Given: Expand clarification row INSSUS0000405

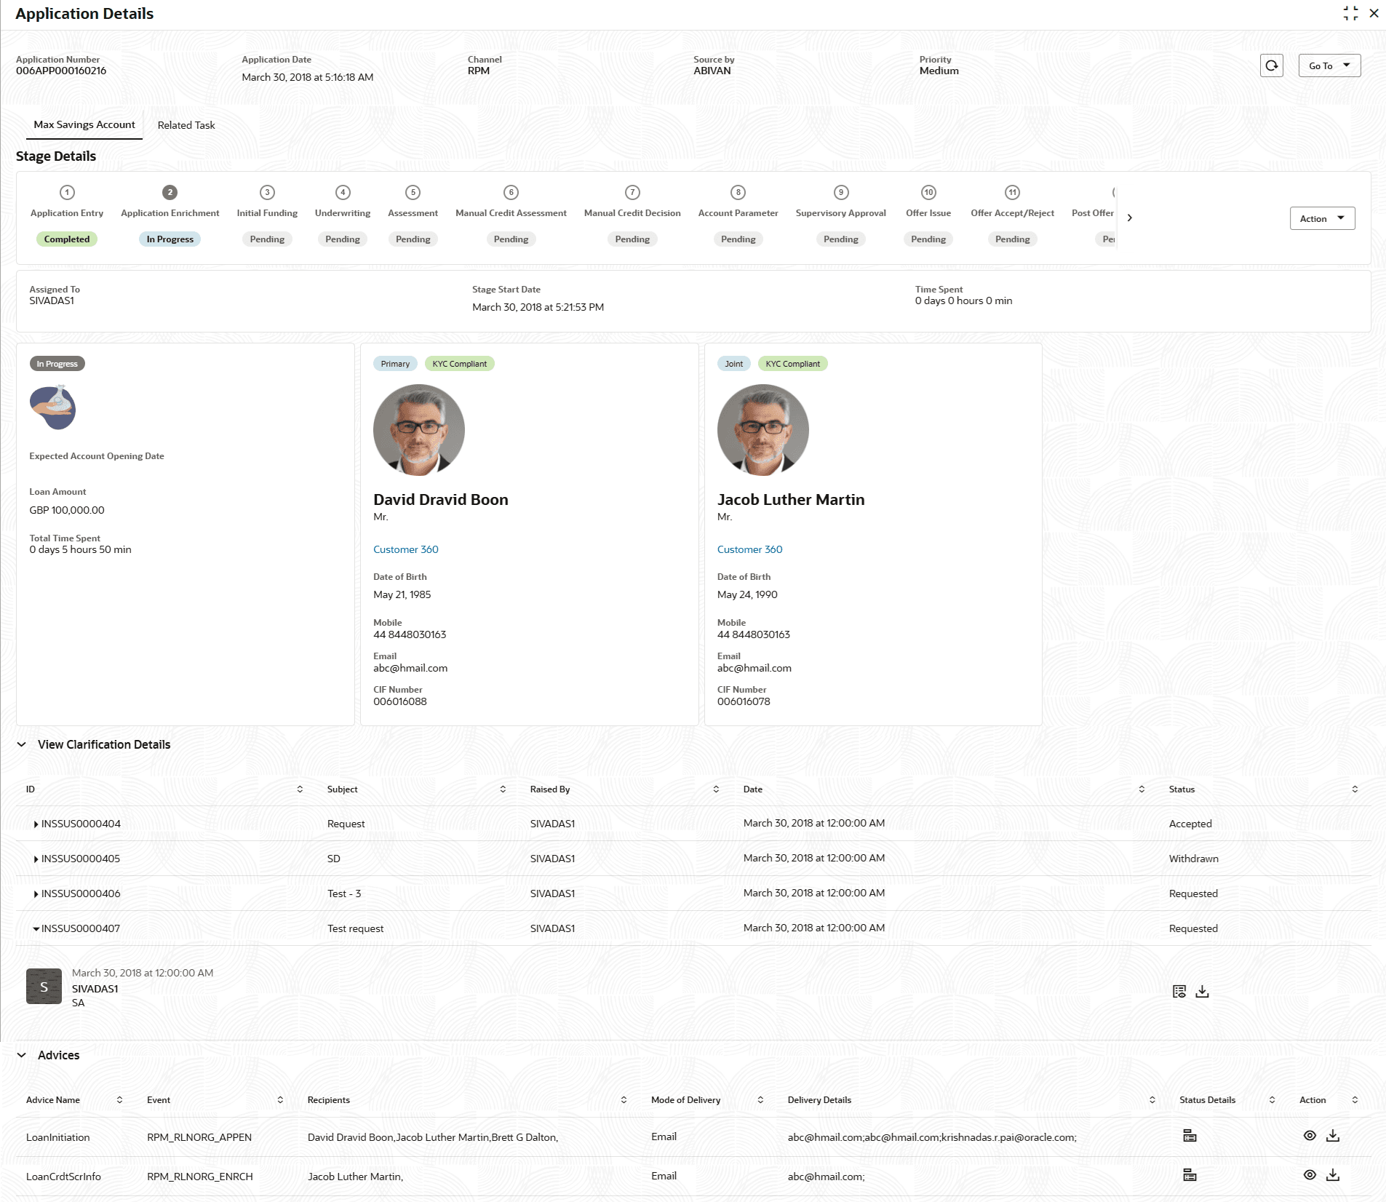Looking at the screenshot, I should [x=36, y=859].
